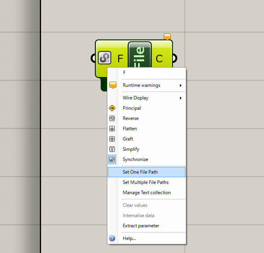Viewport: 264px width, 253px height.
Task: Expand the Runtime warnings submenu arrow
Action: 181,85
